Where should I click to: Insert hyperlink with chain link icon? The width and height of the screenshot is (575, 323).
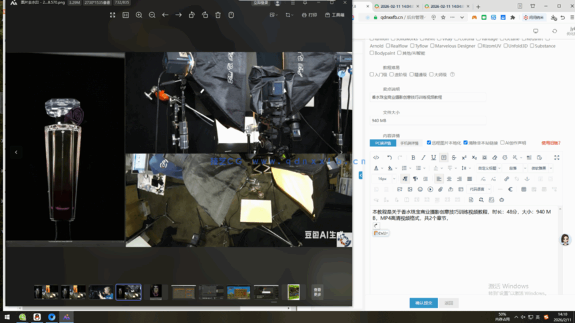(x=506, y=179)
